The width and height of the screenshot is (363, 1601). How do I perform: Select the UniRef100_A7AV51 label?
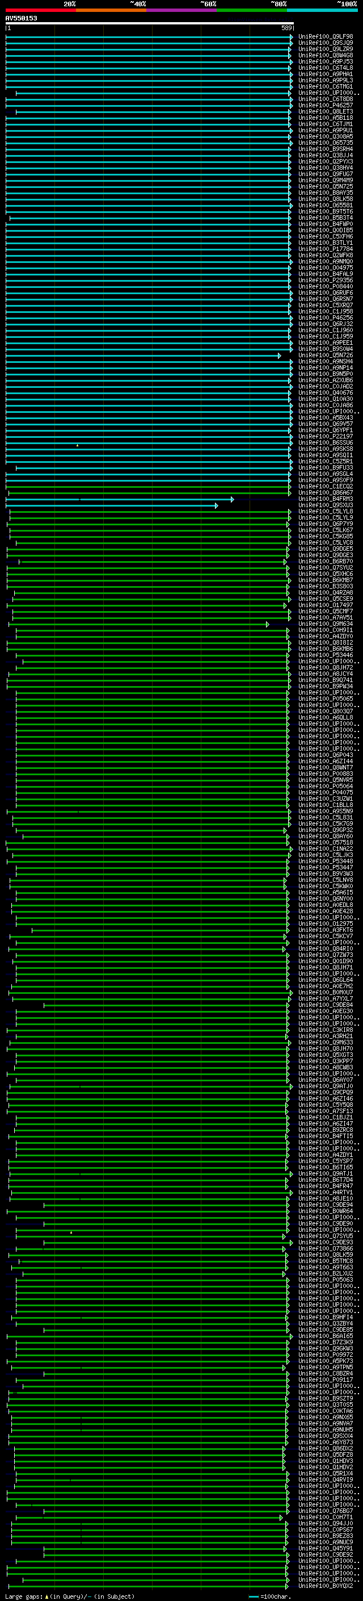(x=325, y=618)
